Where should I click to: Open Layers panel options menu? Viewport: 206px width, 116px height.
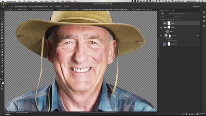click(200, 11)
